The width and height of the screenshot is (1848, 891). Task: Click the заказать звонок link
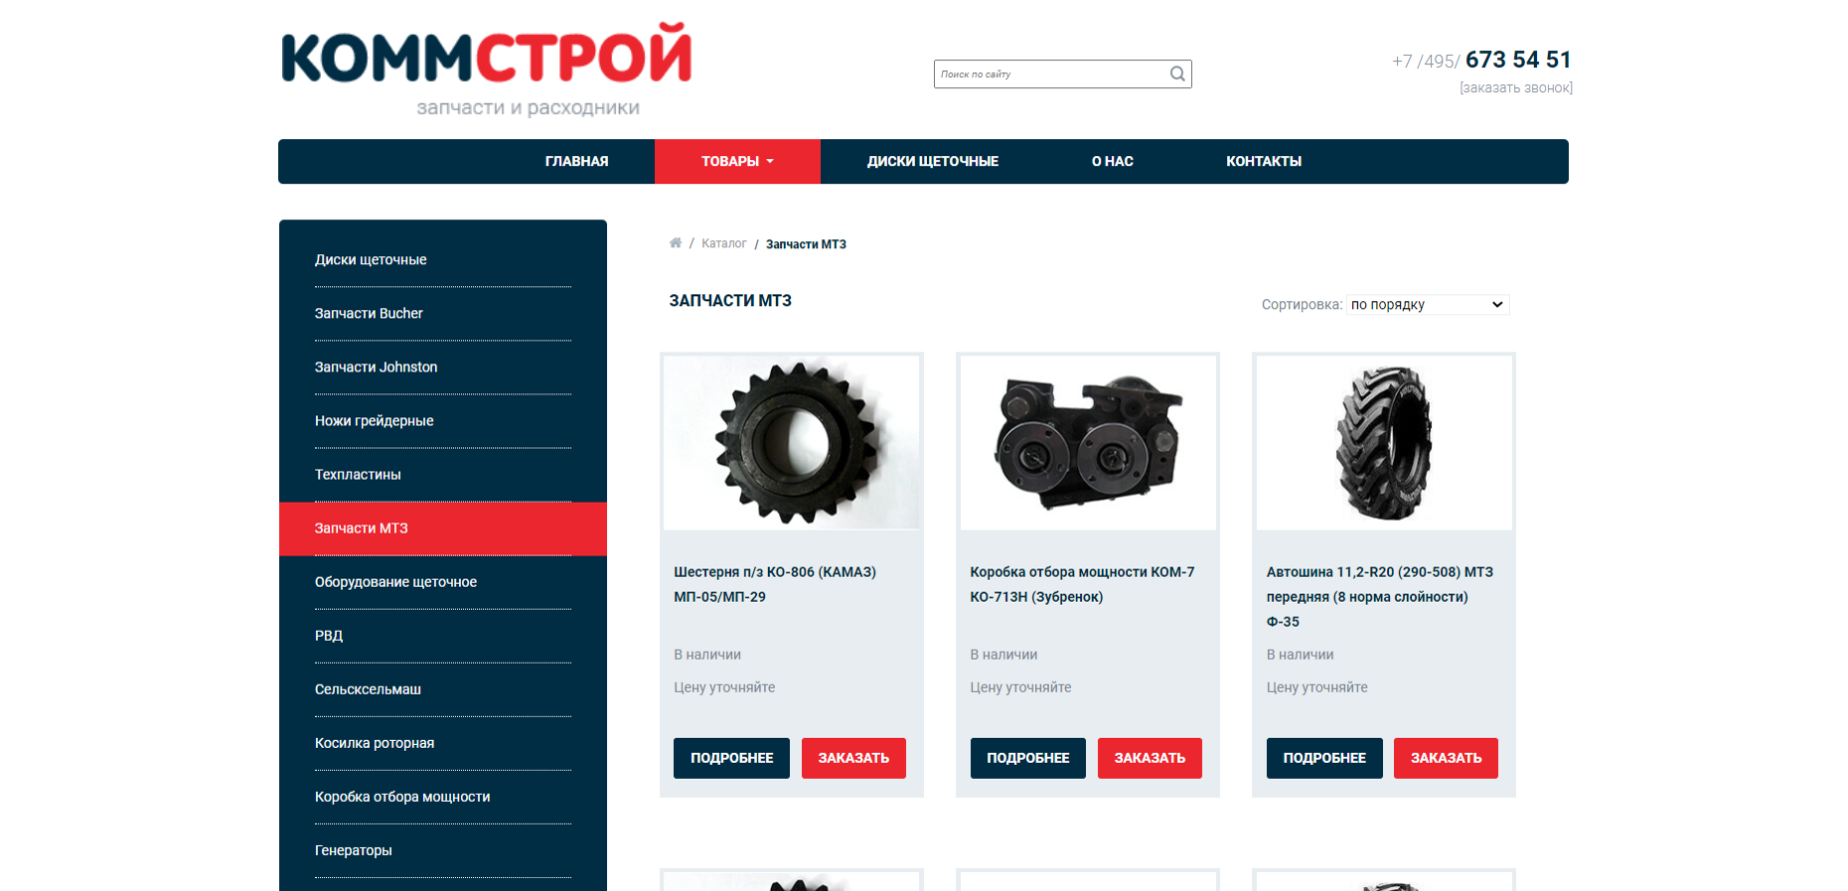pyautogui.click(x=1516, y=88)
